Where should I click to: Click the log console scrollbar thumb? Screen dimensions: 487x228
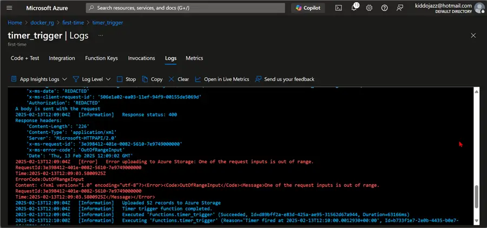[477, 197]
